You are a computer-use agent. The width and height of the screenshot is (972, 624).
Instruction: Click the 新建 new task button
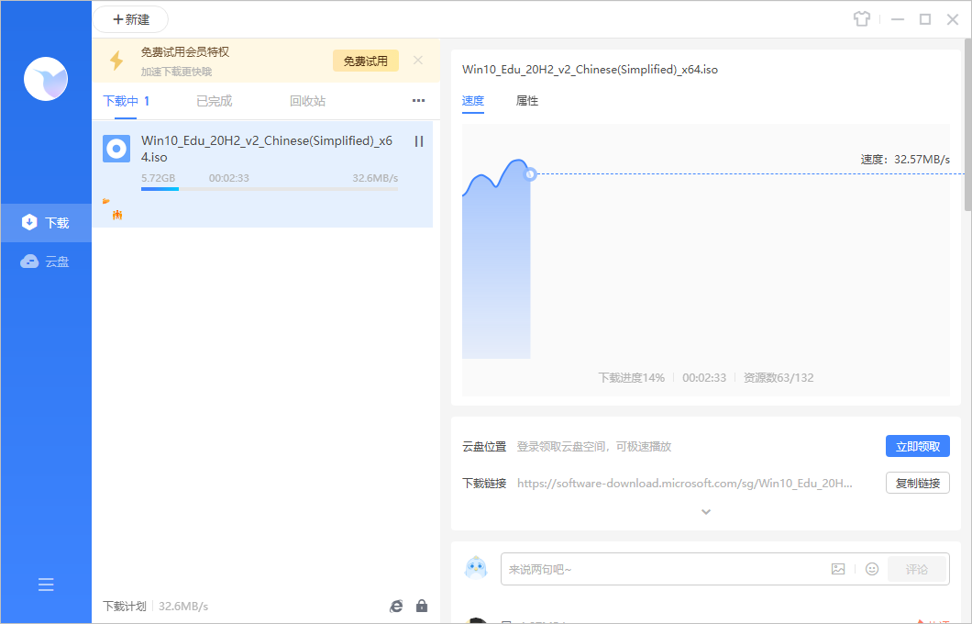pyautogui.click(x=131, y=19)
